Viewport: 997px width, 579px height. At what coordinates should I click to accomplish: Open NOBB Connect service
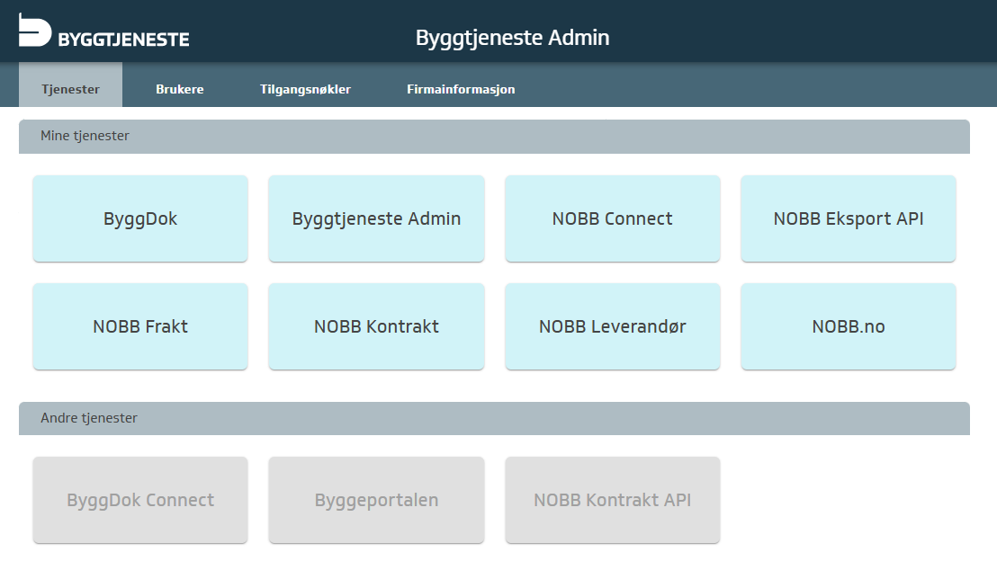pyautogui.click(x=612, y=218)
